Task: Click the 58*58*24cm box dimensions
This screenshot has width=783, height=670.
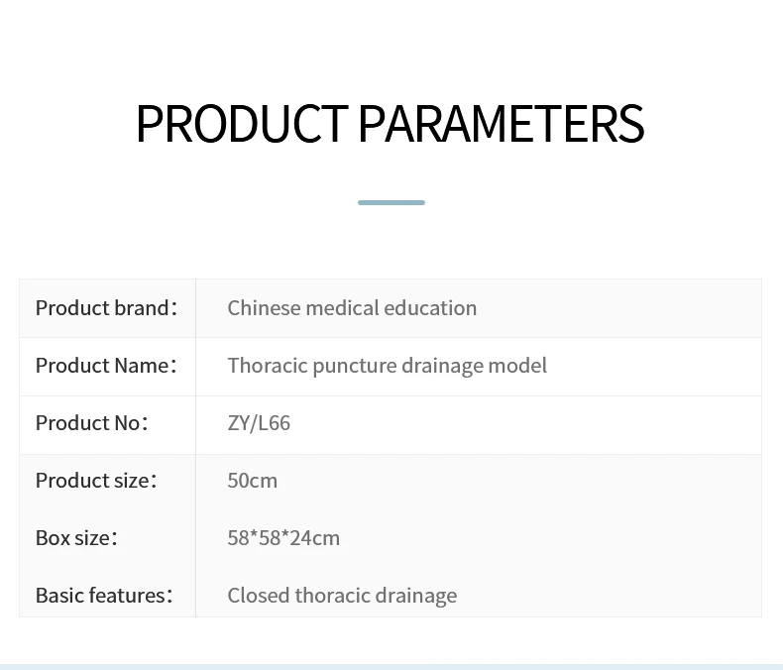Action: coord(283,538)
